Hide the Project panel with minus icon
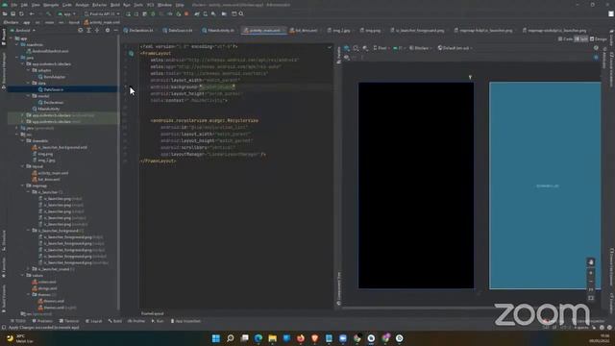 [115, 30]
